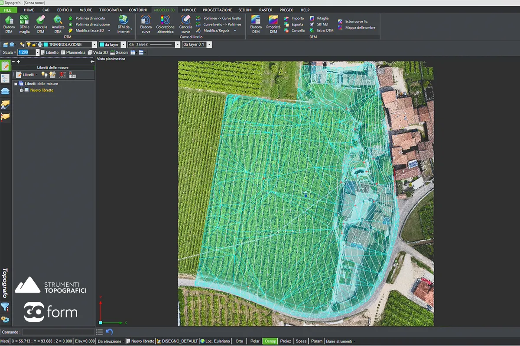Click Estrai curve liv.

[x=353, y=21]
